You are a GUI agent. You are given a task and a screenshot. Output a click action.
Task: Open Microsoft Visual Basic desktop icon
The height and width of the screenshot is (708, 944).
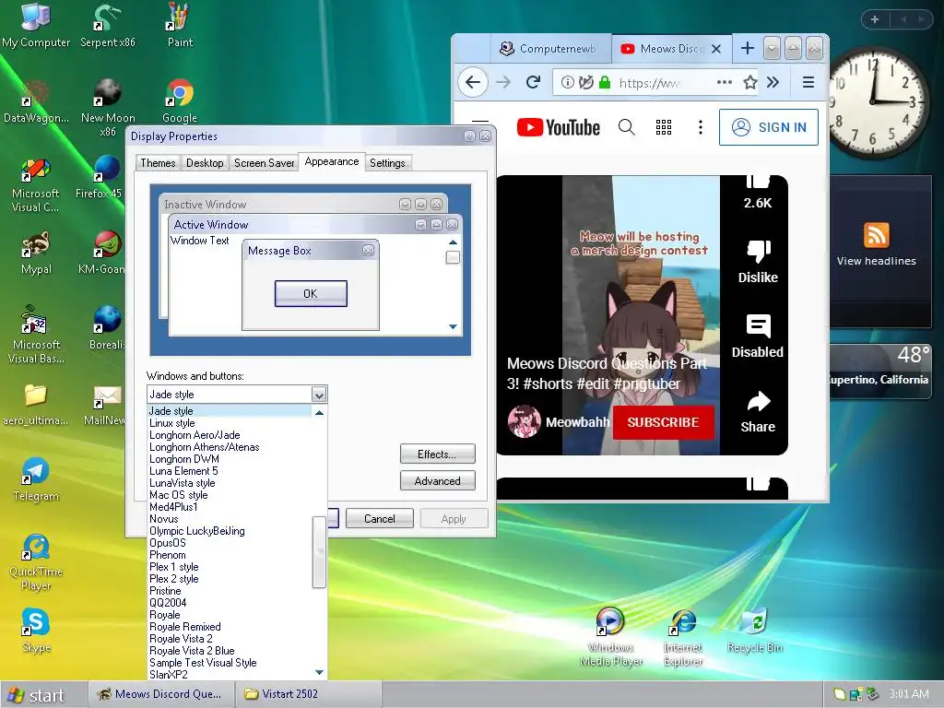[x=36, y=334]
